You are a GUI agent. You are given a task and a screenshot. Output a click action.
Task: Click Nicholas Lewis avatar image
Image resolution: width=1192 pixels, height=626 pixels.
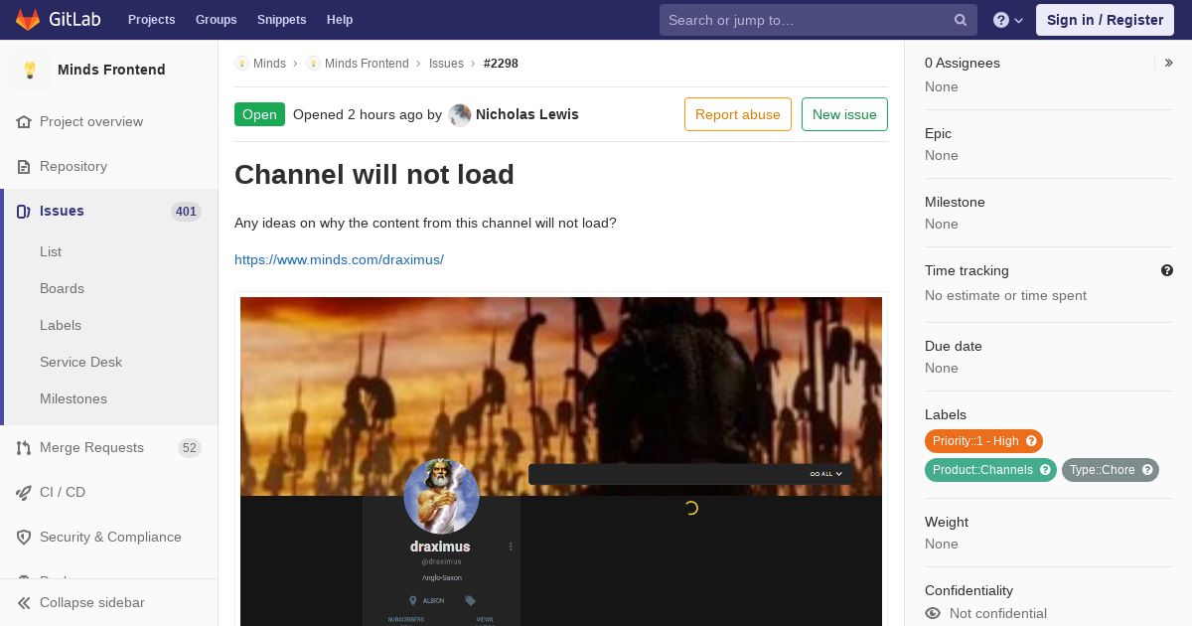pyautogui.click(x=460, y=114)
